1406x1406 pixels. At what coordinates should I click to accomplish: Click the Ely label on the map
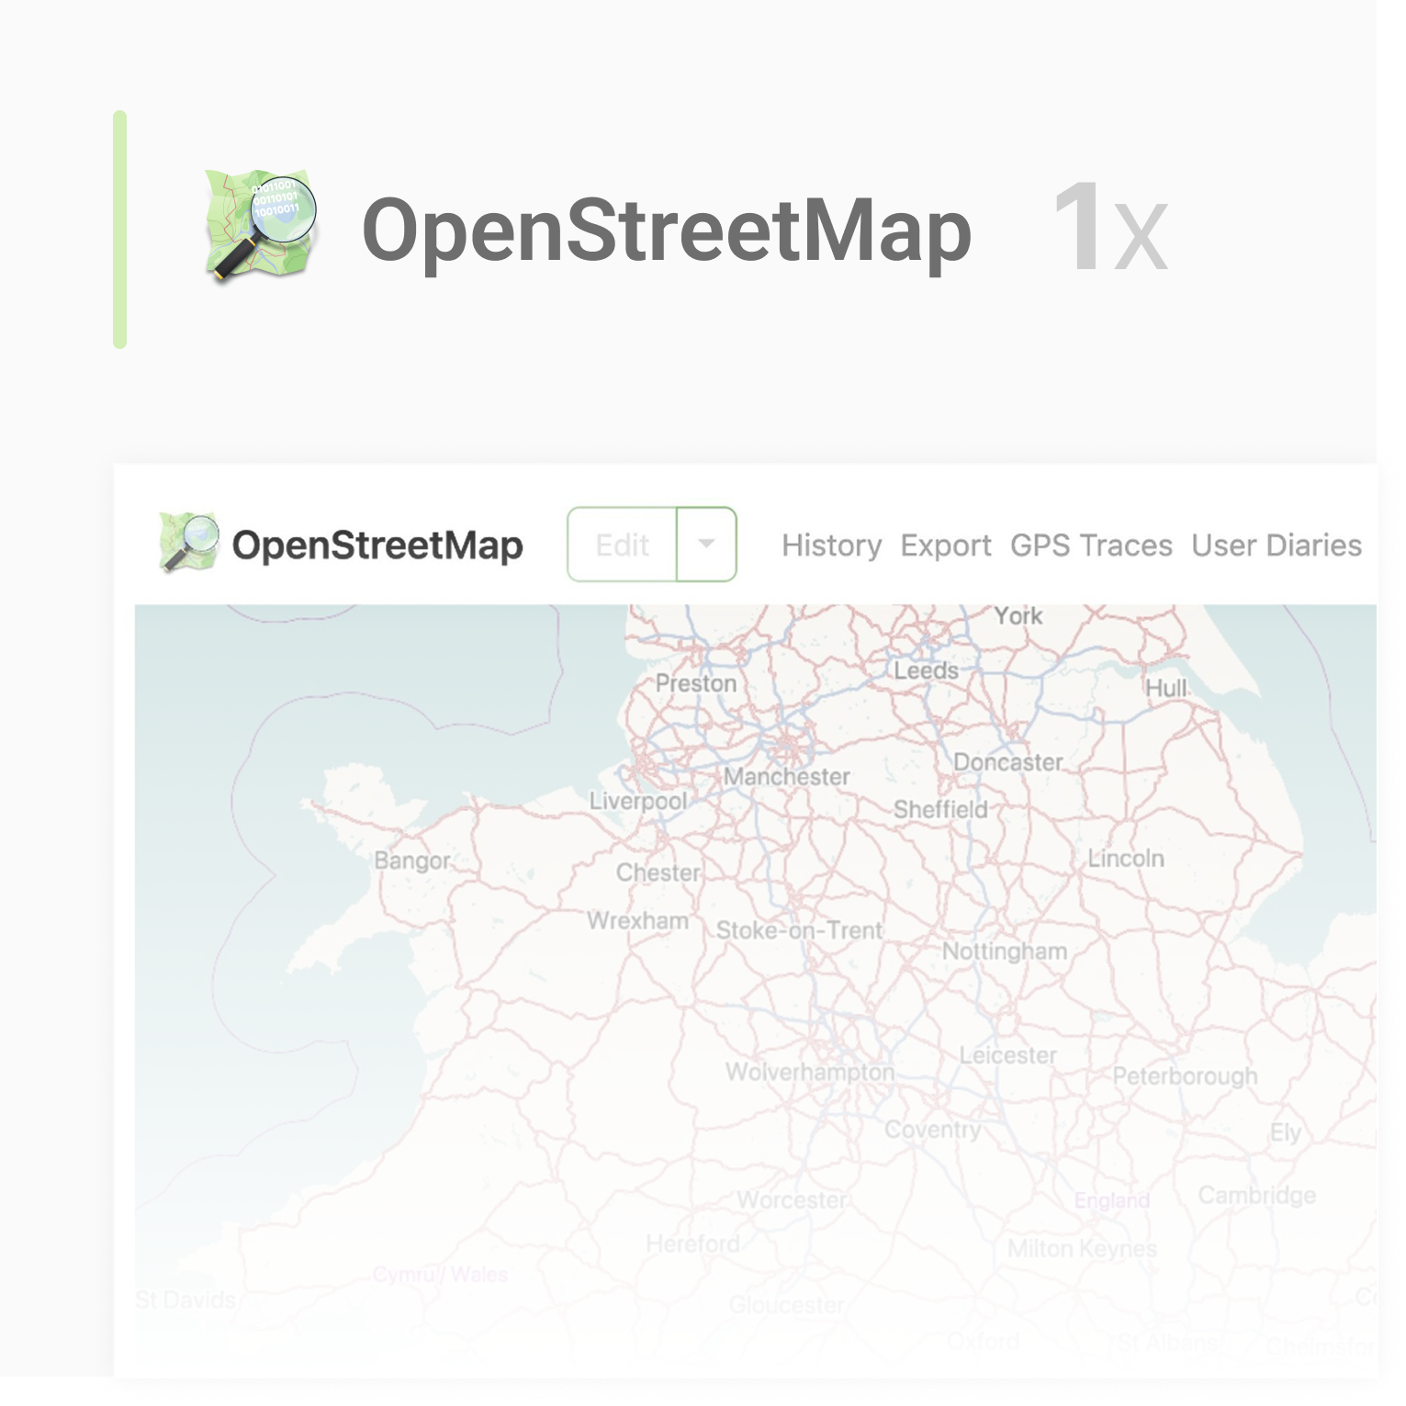(1286, 1132)
